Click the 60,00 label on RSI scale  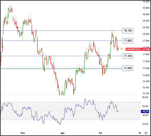click(x=145, y=106)
